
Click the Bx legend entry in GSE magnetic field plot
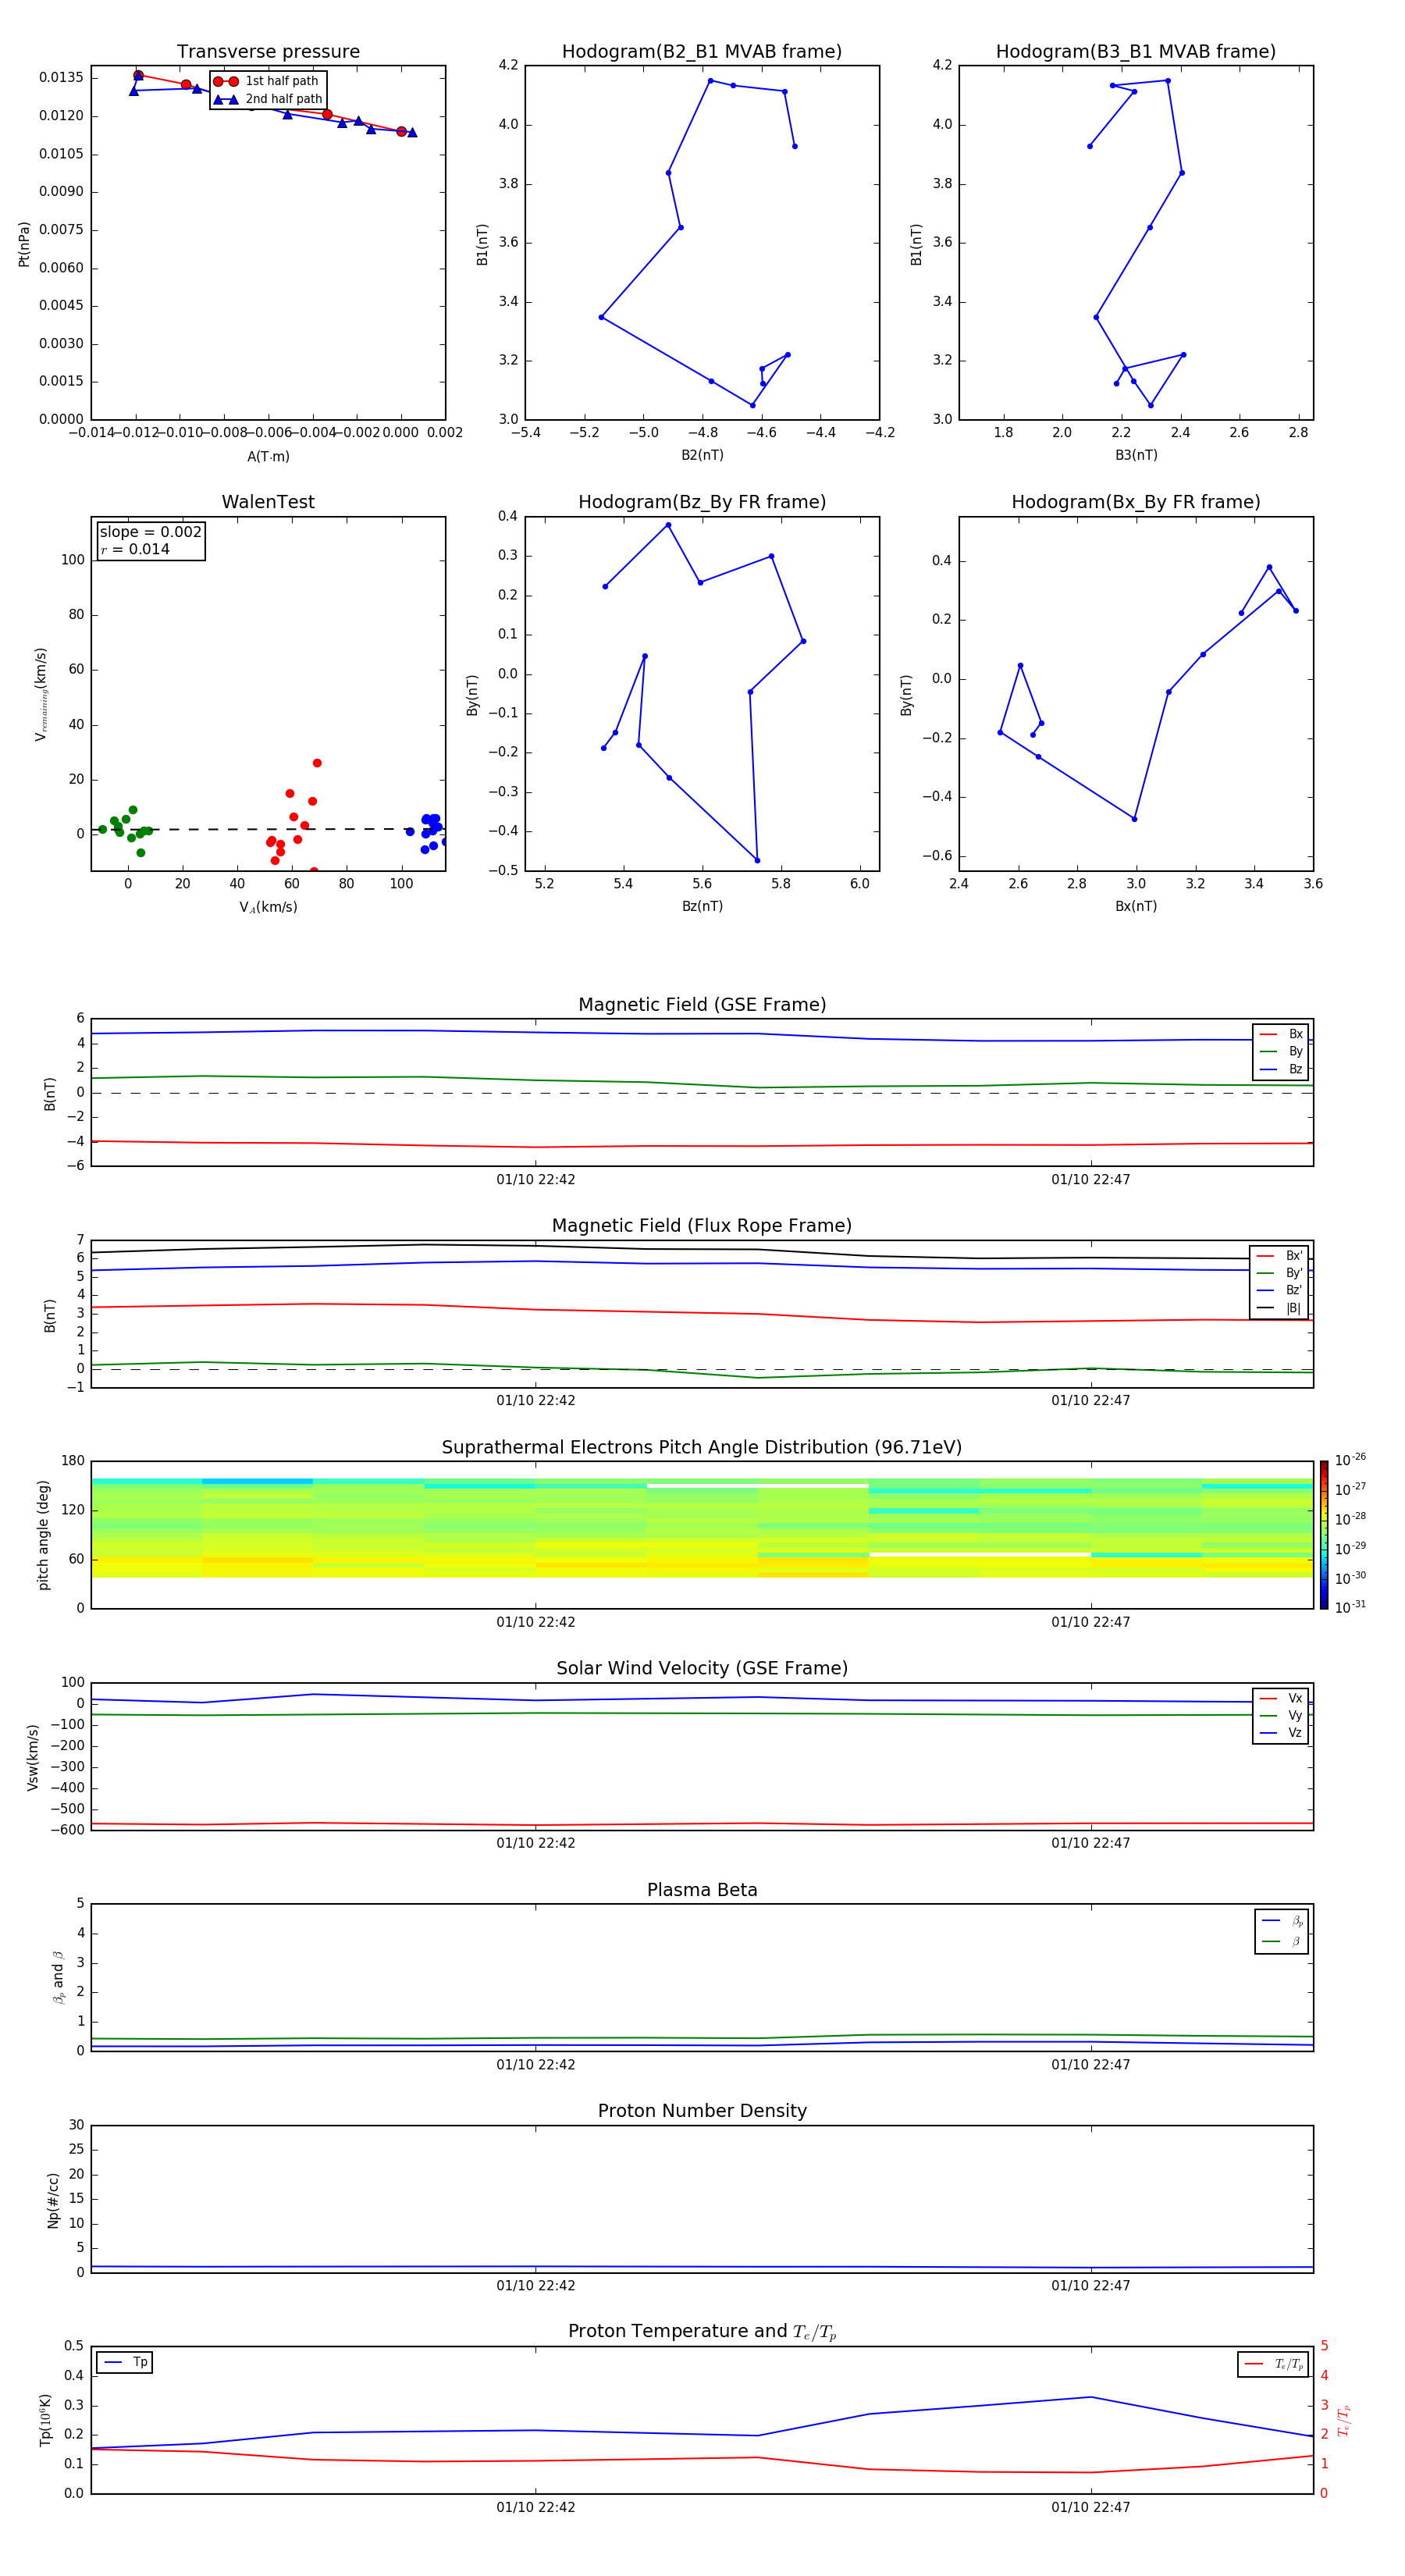pyautogui.click(x=1281, y=1034)
